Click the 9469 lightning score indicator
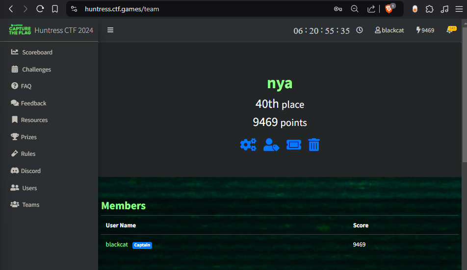Image resolution: width=467 pixels, height=270 pixels. tap(425, 30)
